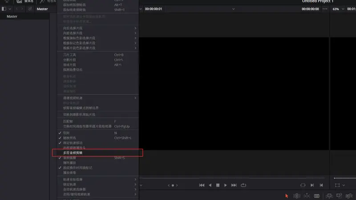Open the 63% viewer zoom dropdown
This screenshot has height=200, width=356.
point(338,9)
